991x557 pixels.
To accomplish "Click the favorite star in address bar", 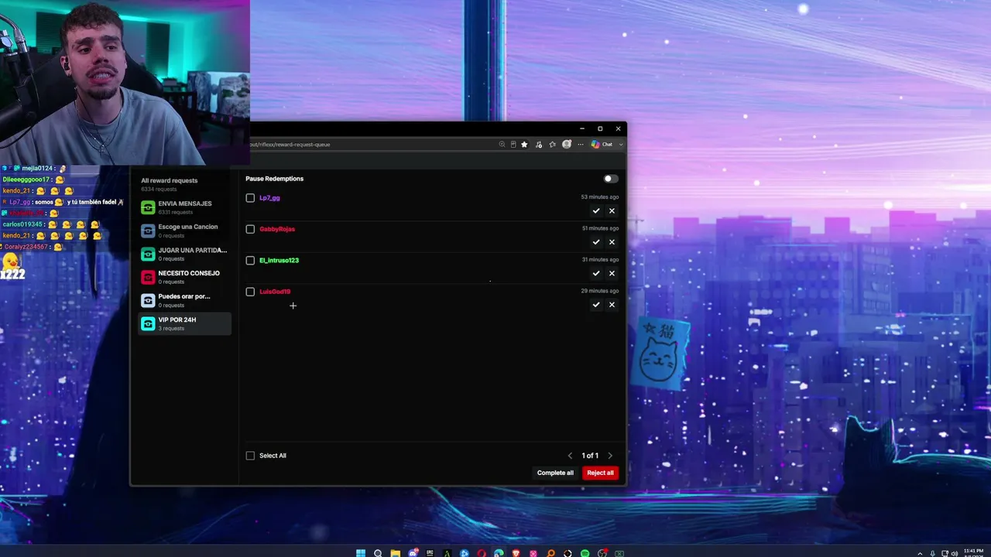I will pos(524,144).
